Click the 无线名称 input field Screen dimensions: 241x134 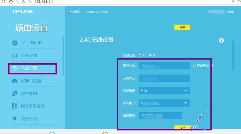(x=164, y=66)
